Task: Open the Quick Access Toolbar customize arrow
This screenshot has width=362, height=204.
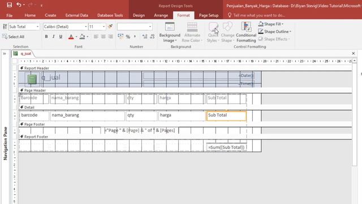Action: 41,5
